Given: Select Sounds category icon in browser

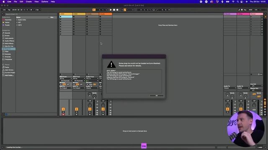Looking at the screenshot, I should click(3, 33).
